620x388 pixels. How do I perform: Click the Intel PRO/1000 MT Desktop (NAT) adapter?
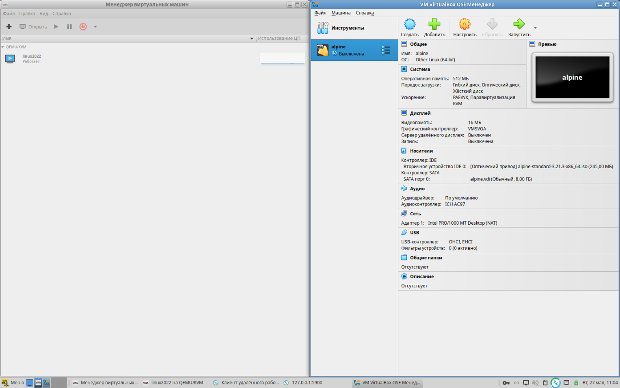(462, 223)
